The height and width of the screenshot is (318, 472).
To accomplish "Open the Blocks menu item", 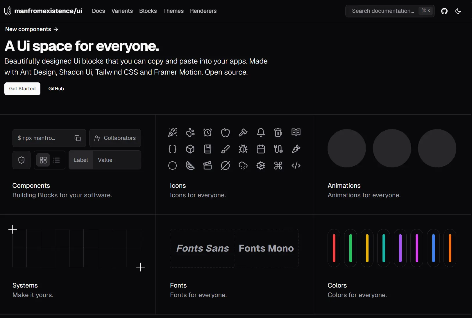I will coord(148,11).
